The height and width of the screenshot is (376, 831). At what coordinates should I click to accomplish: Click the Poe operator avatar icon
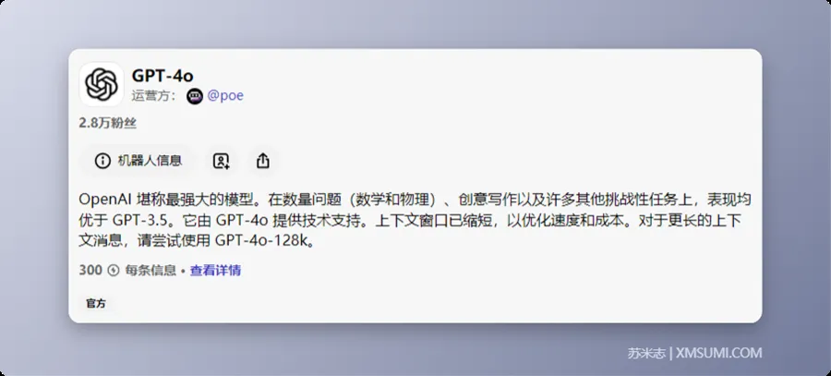pyautogui.click(x=194, y=96)
